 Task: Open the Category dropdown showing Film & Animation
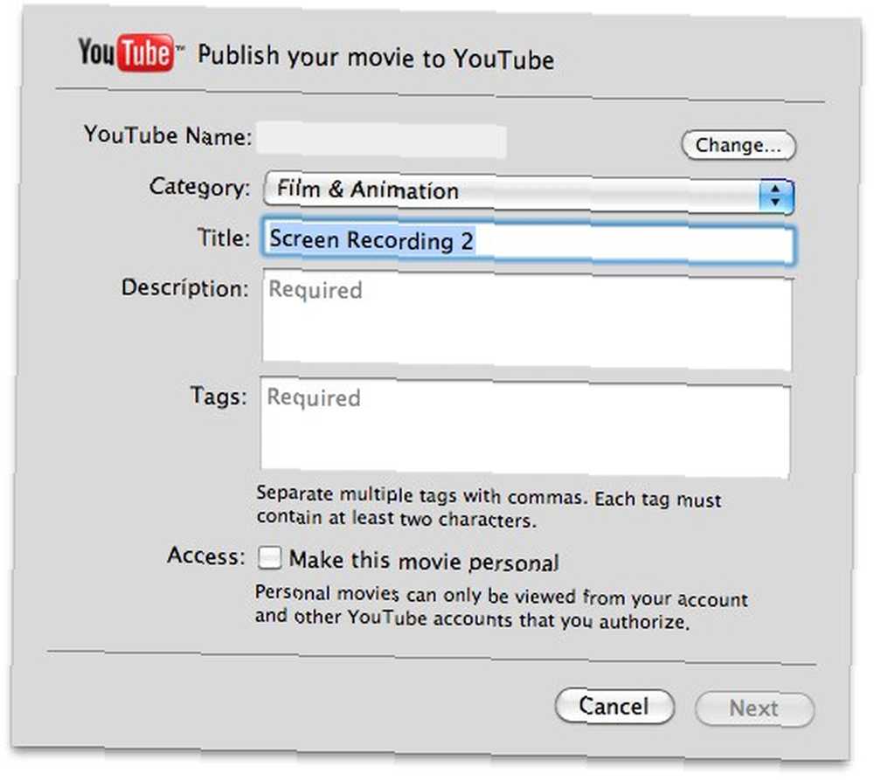[529, 192]
